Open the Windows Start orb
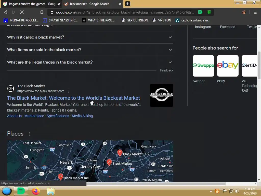Viewport: 261px width, 196px height. point(6,191)
